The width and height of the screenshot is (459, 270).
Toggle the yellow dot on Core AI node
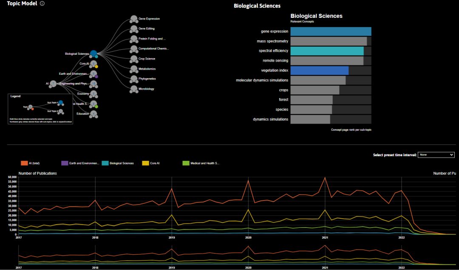click(x=96, y=67)
